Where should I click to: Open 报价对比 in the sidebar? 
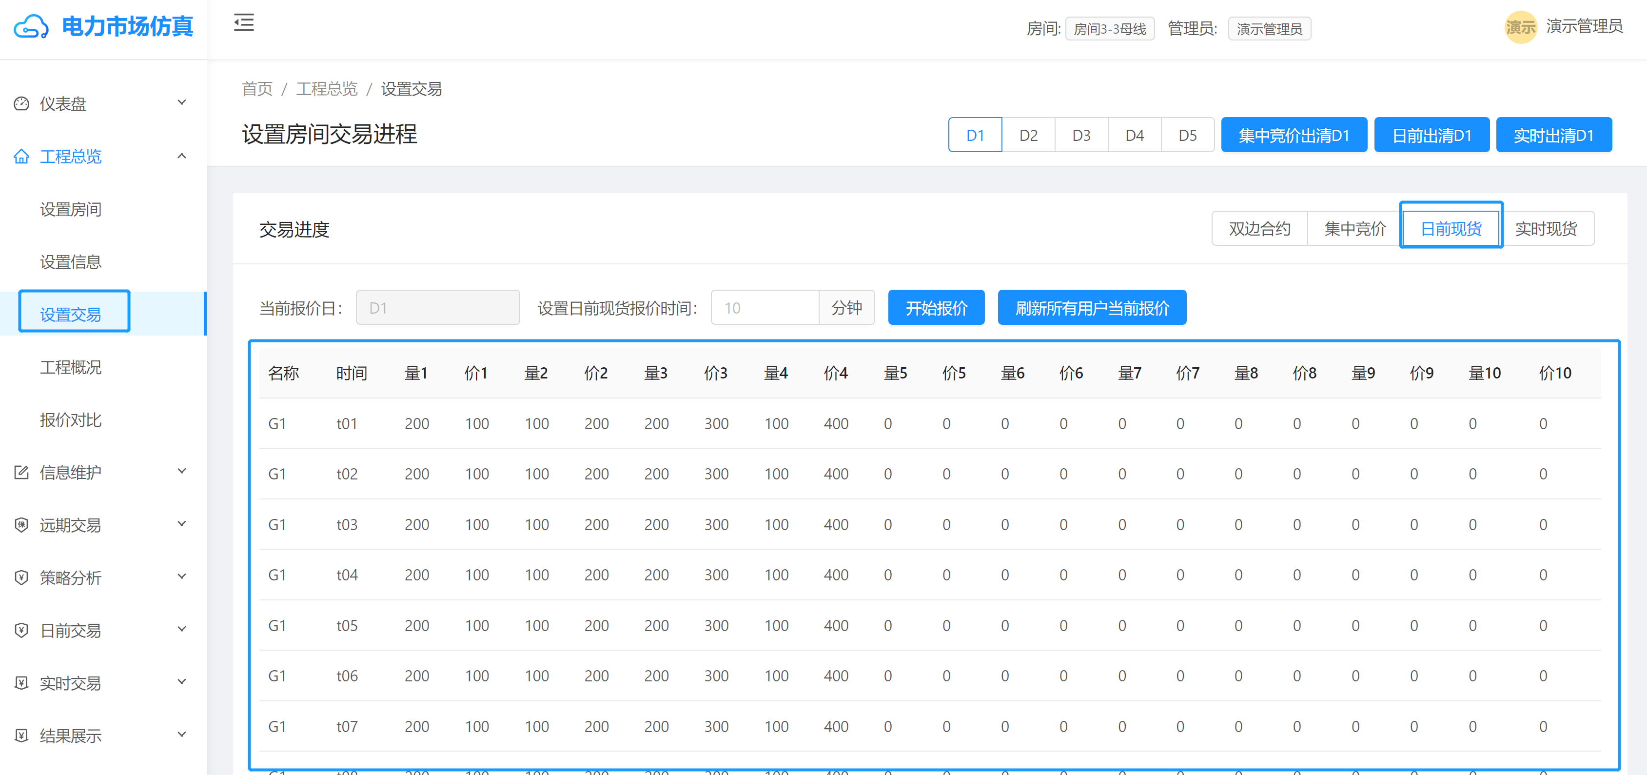71,419
